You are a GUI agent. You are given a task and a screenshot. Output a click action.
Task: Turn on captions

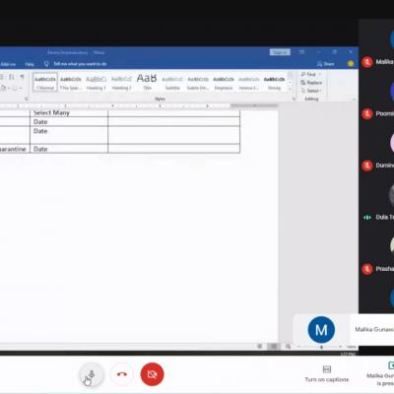[327, 374]
